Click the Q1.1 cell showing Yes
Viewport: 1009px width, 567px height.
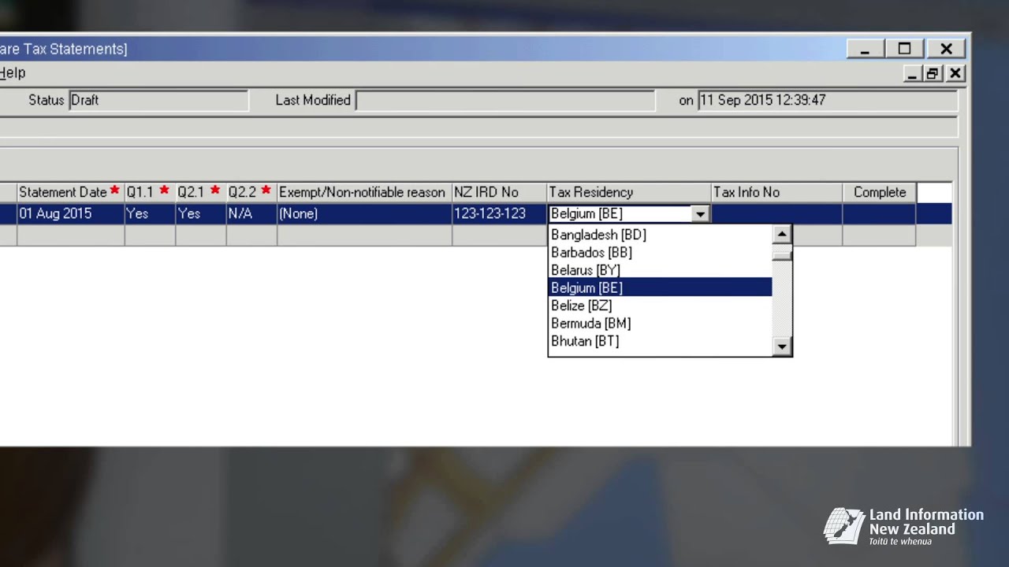(150, 213)
